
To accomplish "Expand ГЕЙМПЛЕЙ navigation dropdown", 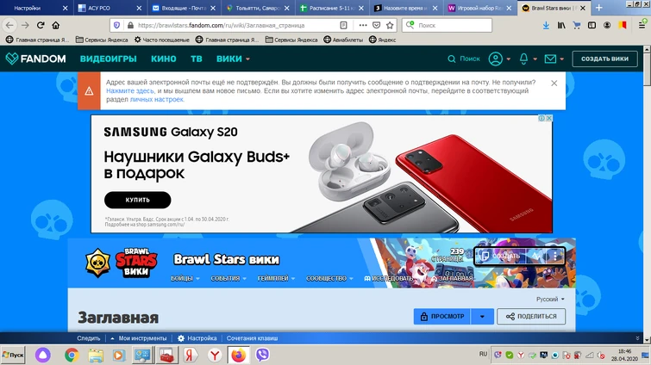I will click(x=276, y=278).
